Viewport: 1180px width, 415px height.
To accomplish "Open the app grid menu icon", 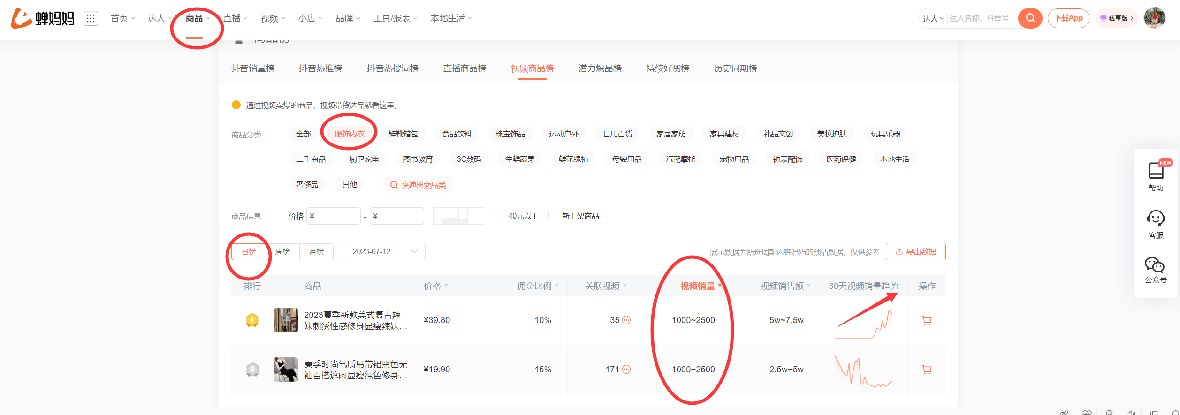I will point(91,18).
